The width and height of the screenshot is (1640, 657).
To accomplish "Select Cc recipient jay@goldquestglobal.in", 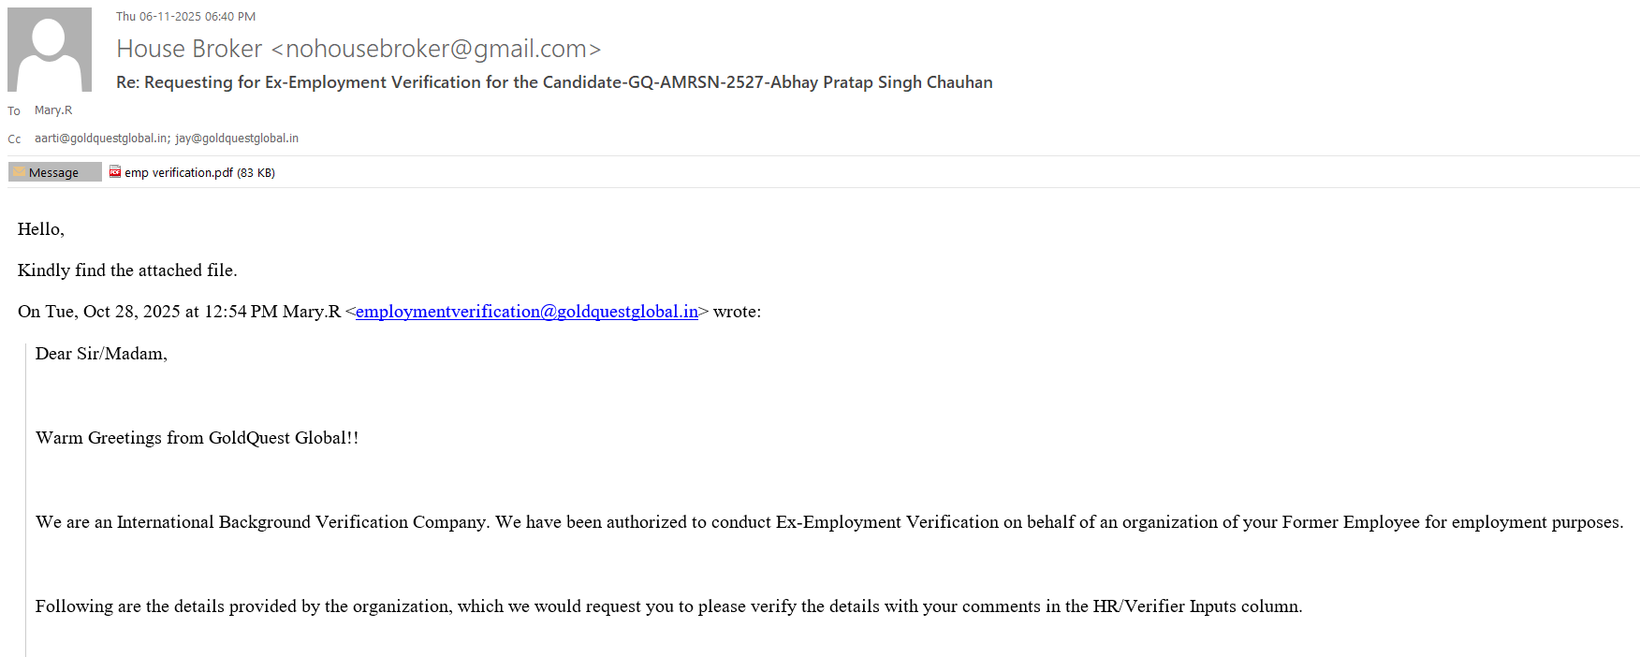I will [237, 139].
